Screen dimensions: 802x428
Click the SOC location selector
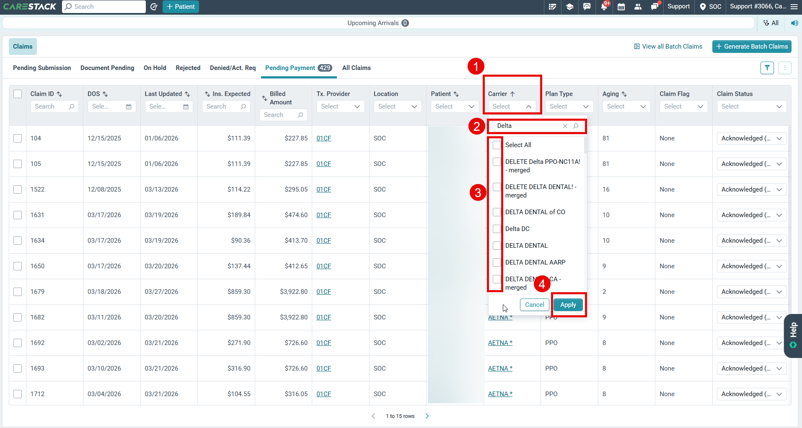711,7
